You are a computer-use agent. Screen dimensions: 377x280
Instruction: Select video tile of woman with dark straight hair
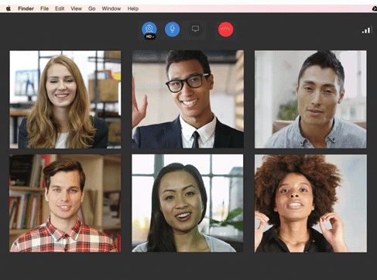click(x=187, y=203)
